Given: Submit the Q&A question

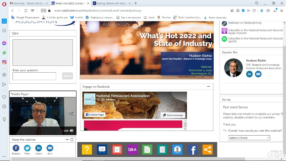Looking at the screenshot, I should tap(68, 76).
